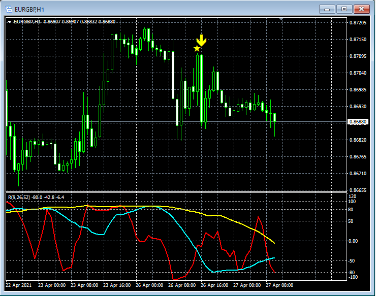Viewport: 376px width, 296px height.
Task: Click the current price label 0.86880
Action: pos(358,122)
